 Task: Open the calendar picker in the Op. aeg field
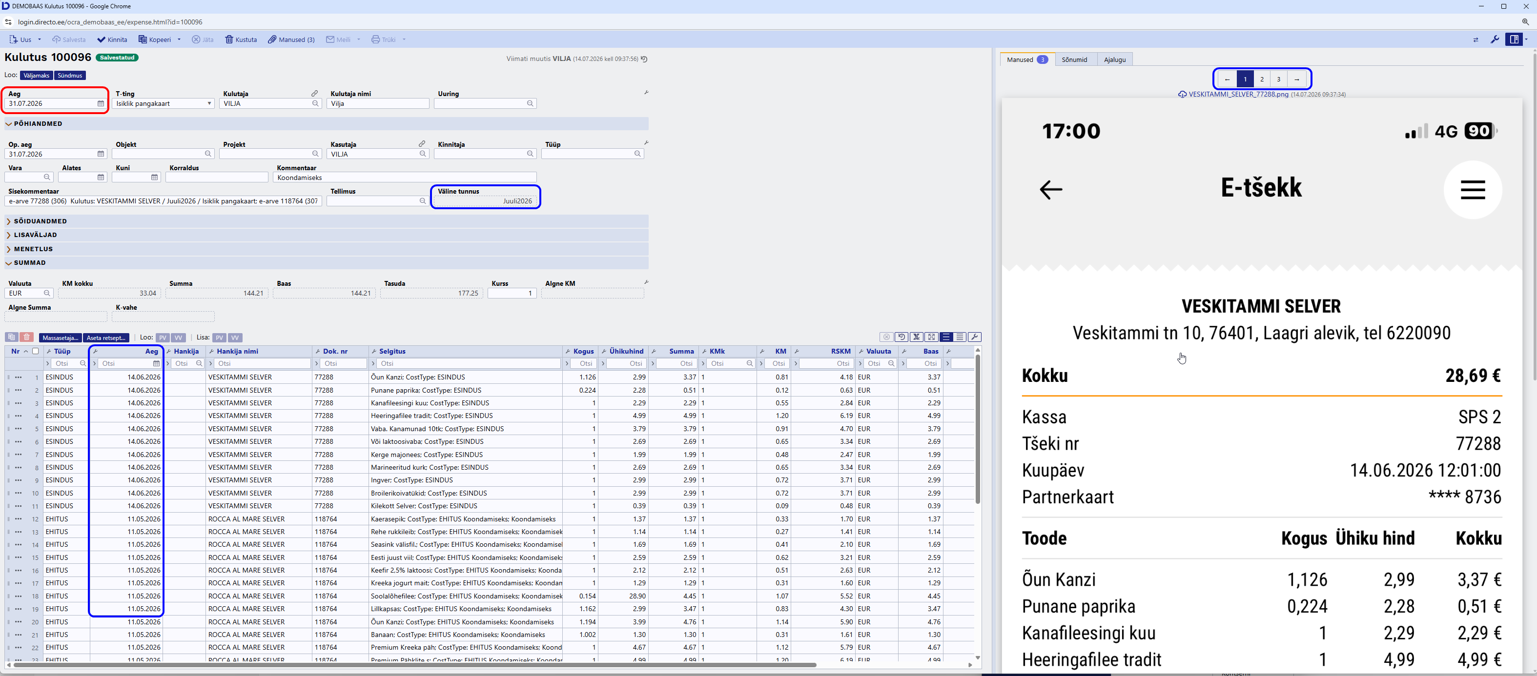pyautogui.click(x=101, y=155)
